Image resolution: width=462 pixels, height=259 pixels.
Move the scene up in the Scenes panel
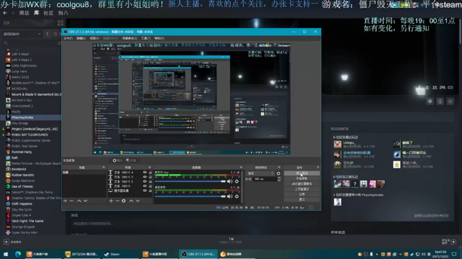(x=79, y=201)
